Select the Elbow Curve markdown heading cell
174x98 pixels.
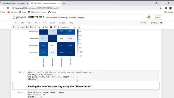86,85
